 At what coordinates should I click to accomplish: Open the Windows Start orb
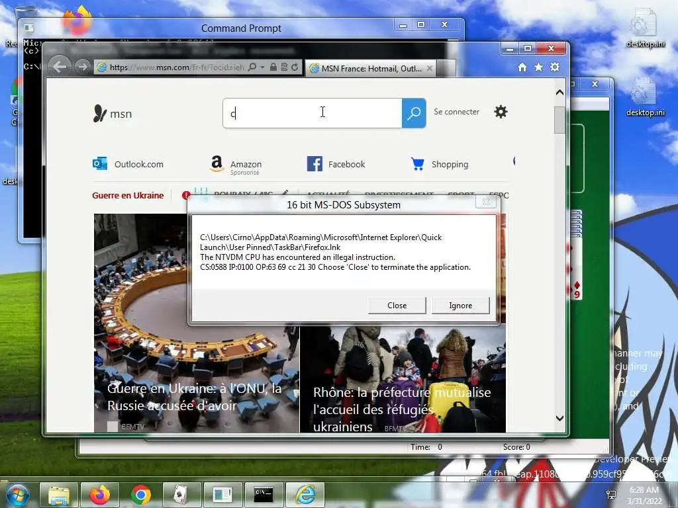click(18, 495)
